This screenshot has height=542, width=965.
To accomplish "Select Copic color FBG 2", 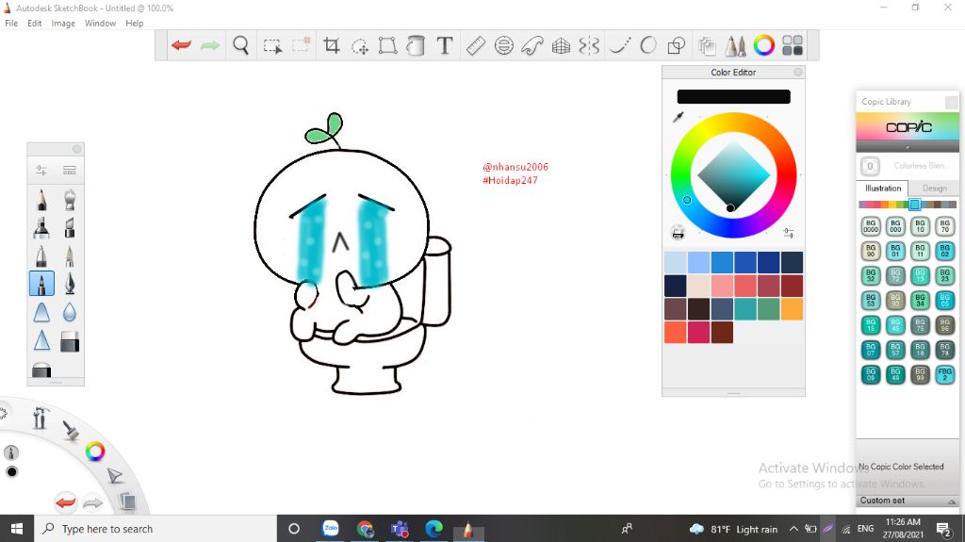I will click(944, 374).
